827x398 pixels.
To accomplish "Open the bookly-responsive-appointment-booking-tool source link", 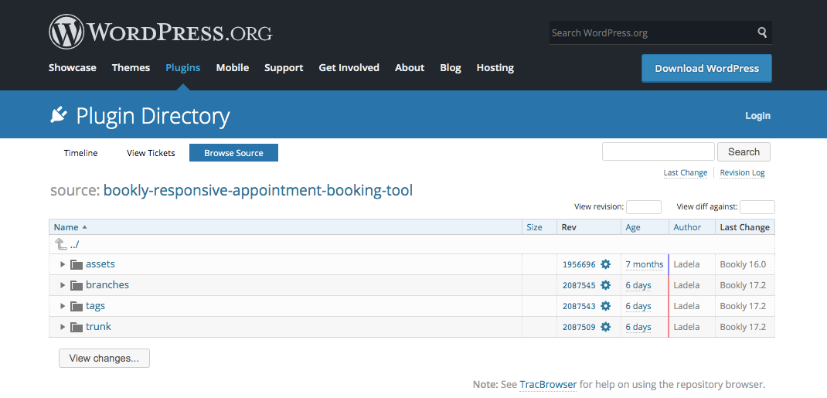I will [x=258, y=190].
